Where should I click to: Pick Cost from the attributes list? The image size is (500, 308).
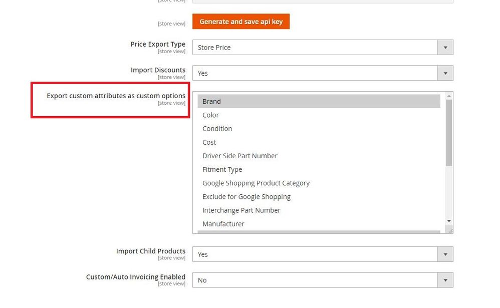pyautogui.click(x=209, y=142)
